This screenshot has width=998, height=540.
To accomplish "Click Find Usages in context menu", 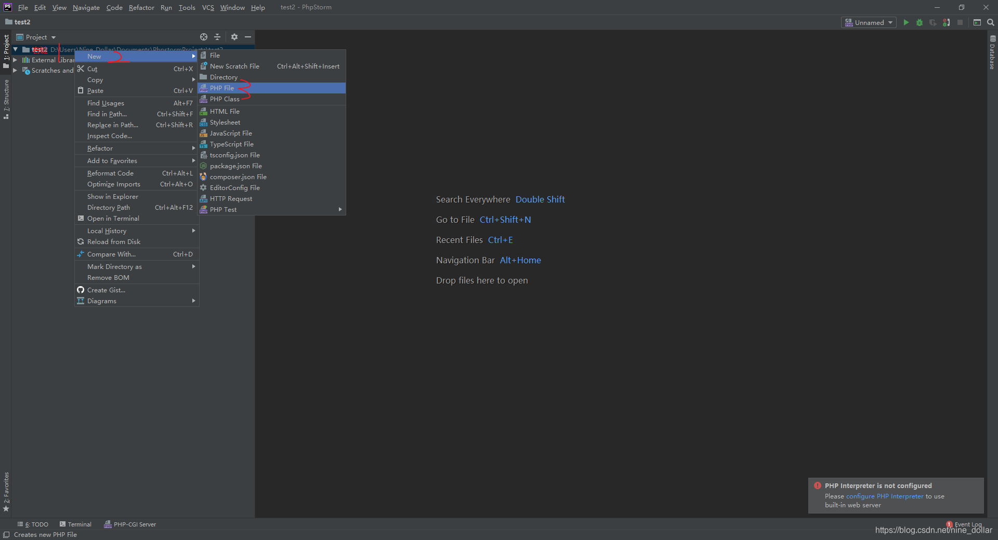I will pyautogui.click(x=137, y=103).
